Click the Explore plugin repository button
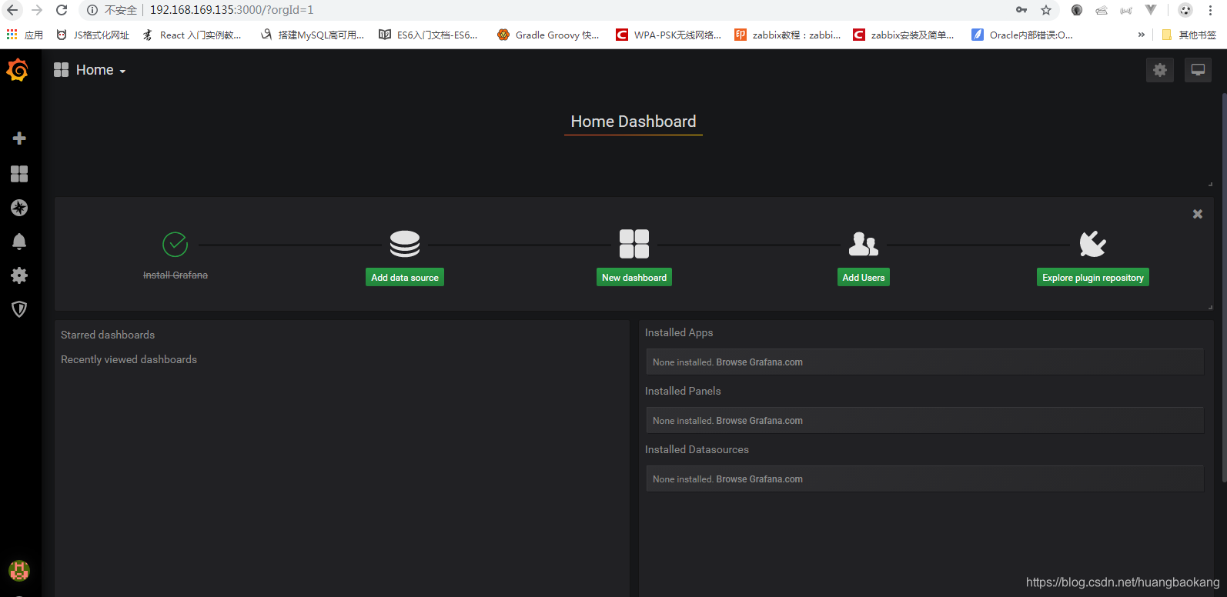1227x597 pixels. 1093,278
